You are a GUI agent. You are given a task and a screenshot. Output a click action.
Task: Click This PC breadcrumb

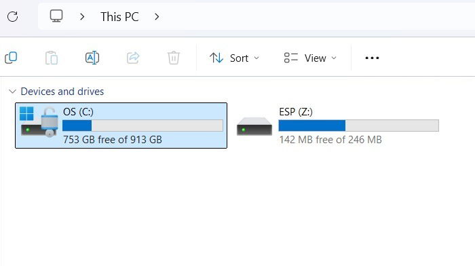point(119,17)
